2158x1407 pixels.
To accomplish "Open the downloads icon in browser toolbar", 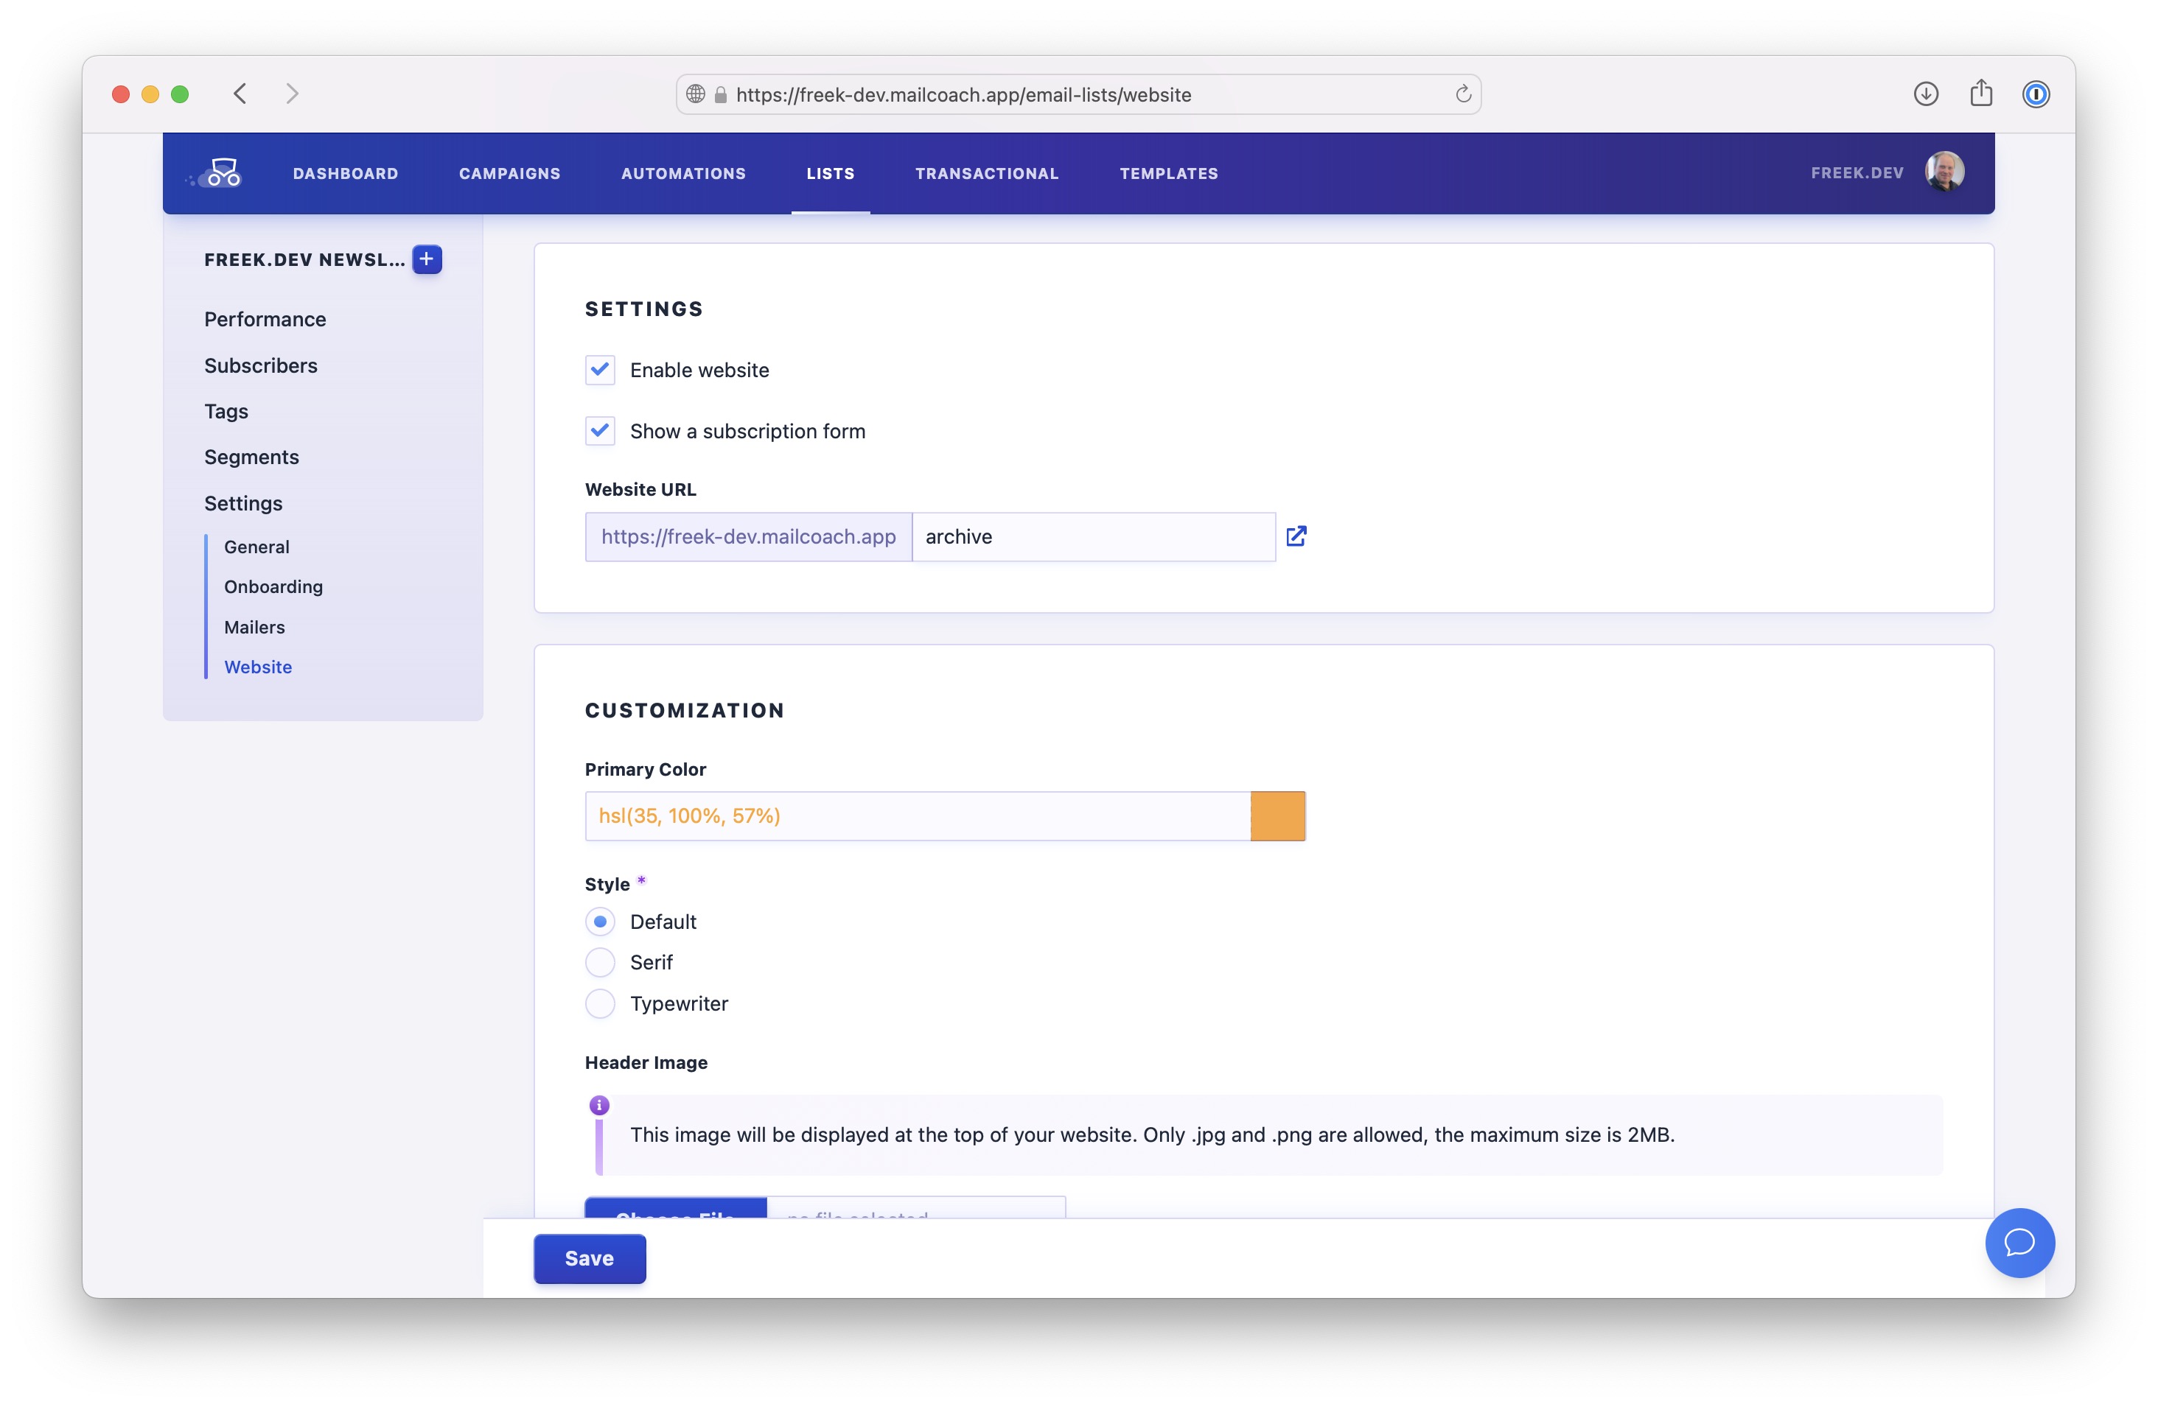I will coord(1926,94).
